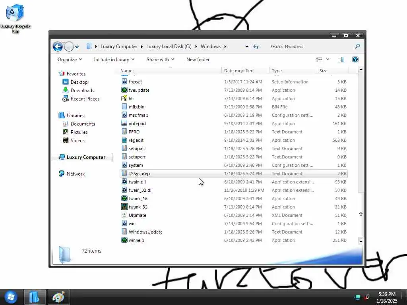Open the address bar history dropdown

tap(247, 47)
